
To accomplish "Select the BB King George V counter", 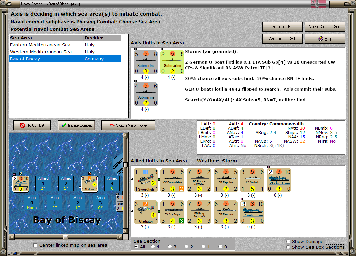I will point(199,212).
